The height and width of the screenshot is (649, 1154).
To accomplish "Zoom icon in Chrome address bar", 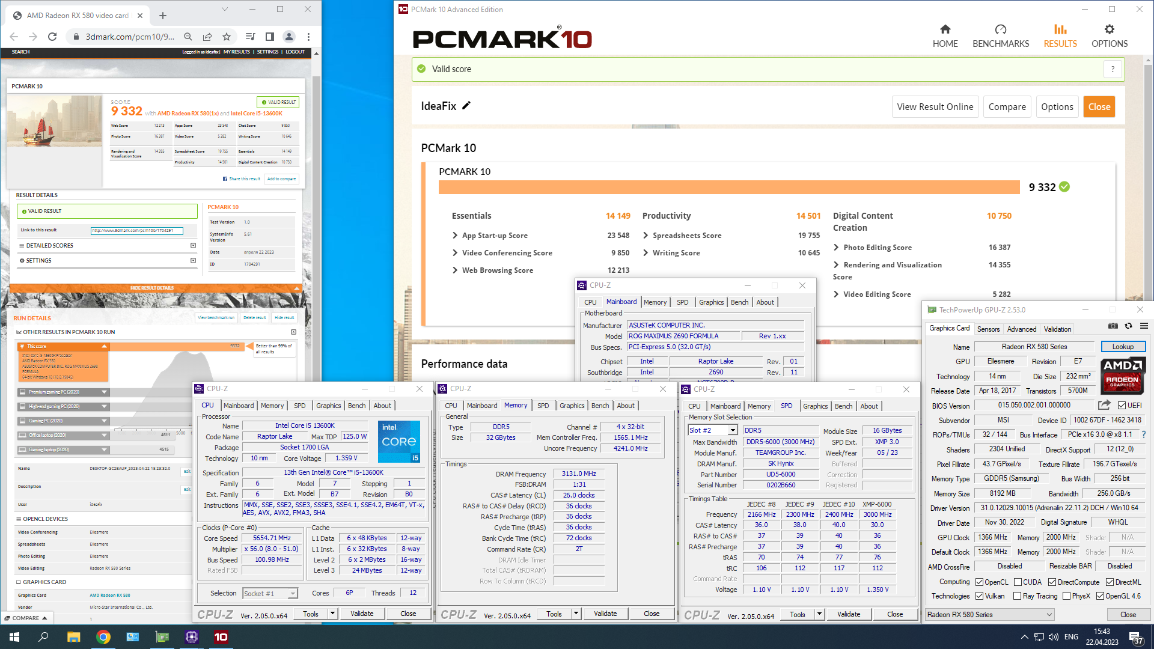I will 188,37.
